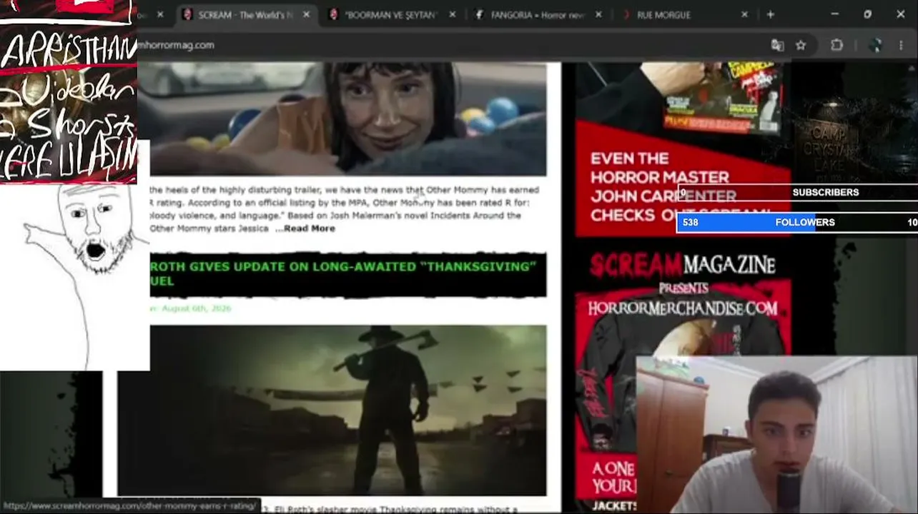The height and width of the screenshot is (514, 918).
Task: Open a new browser tab
Action: coord(770,14)
